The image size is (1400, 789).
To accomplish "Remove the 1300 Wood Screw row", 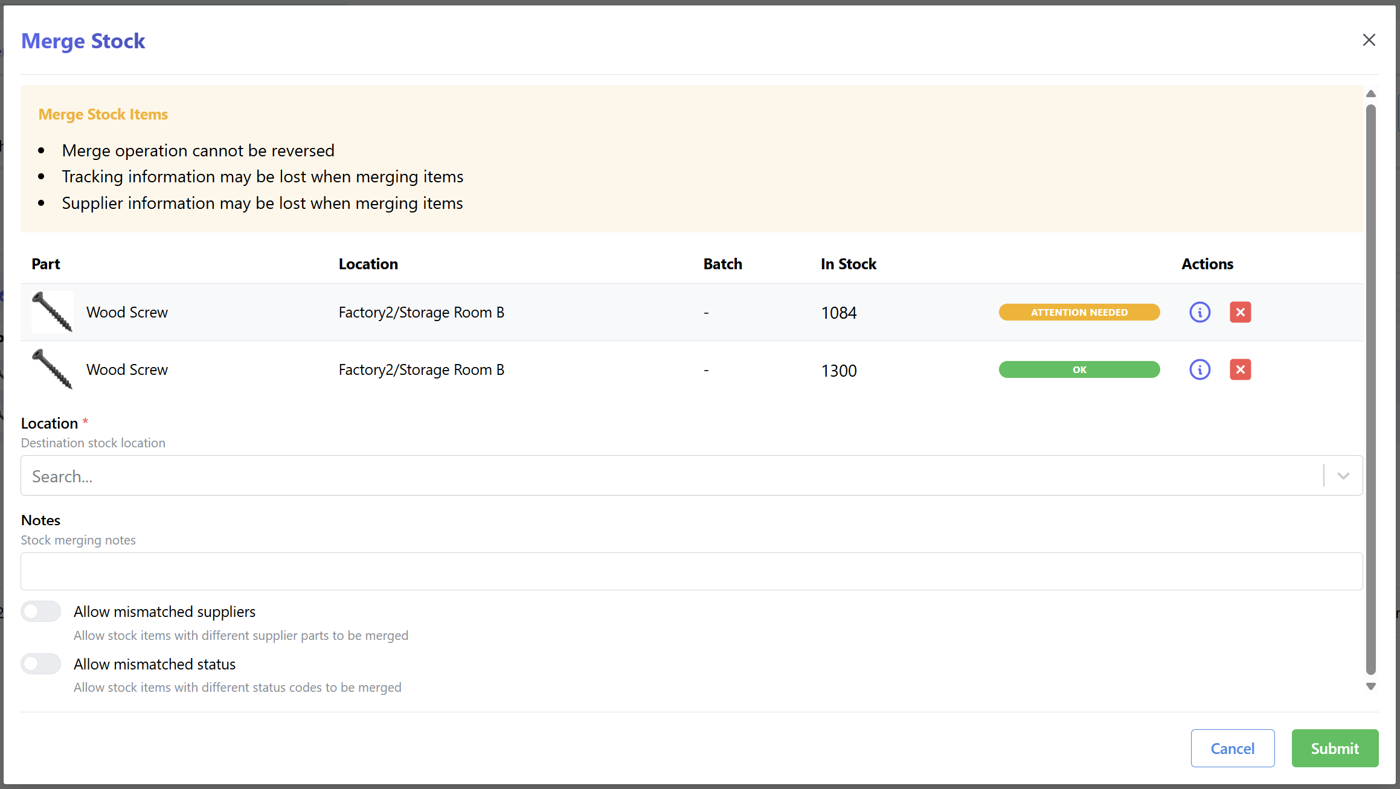I will click(x=1240, y=369).
